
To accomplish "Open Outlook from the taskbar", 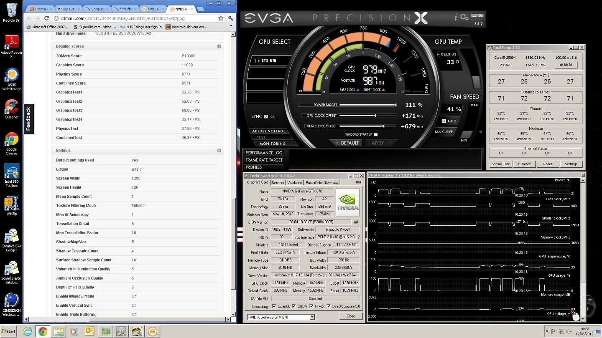I will 90,332.
